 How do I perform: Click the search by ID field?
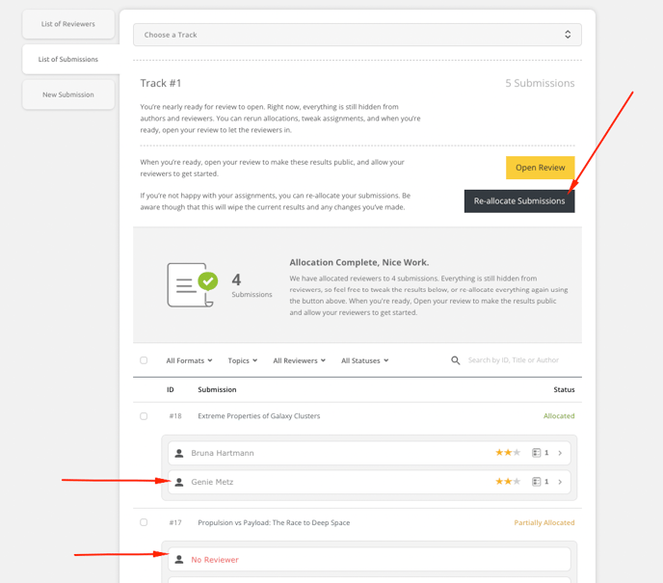pyautogui.click(x=520, y=360)
